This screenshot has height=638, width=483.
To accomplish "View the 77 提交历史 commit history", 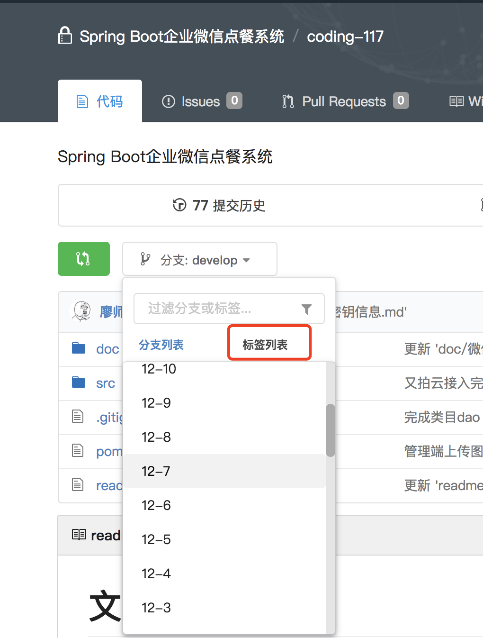I will coord(219,205).
